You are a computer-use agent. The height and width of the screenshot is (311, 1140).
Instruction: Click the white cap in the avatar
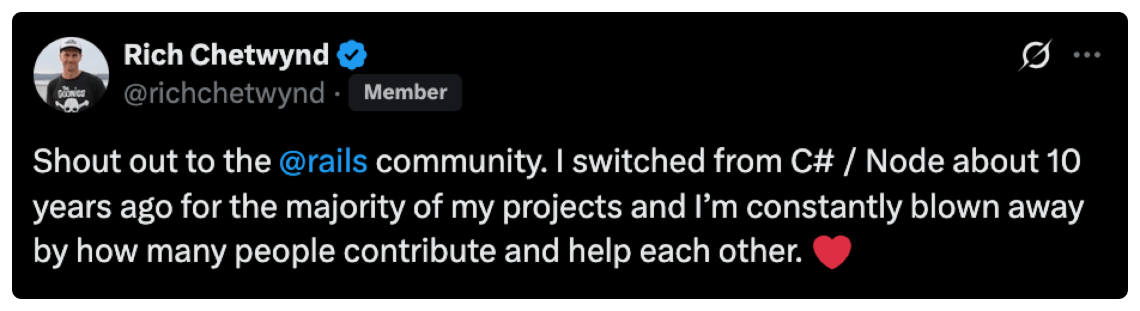coord(72,43)
